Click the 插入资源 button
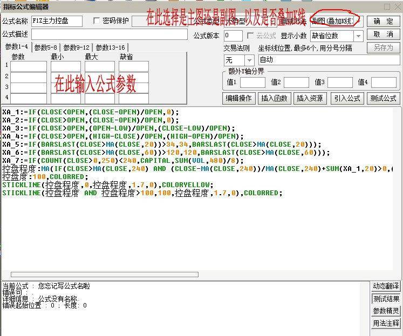The height and width of the screenshot is (336, 403). (310, 98)
